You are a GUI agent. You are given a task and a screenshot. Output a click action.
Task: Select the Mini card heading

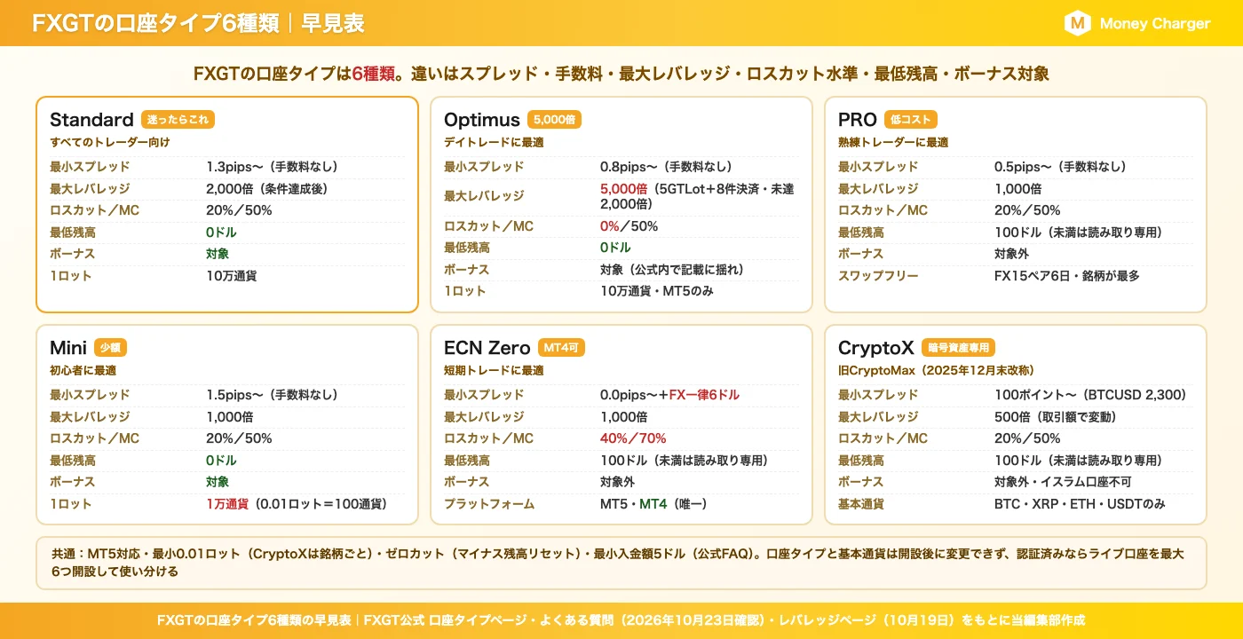68,348
